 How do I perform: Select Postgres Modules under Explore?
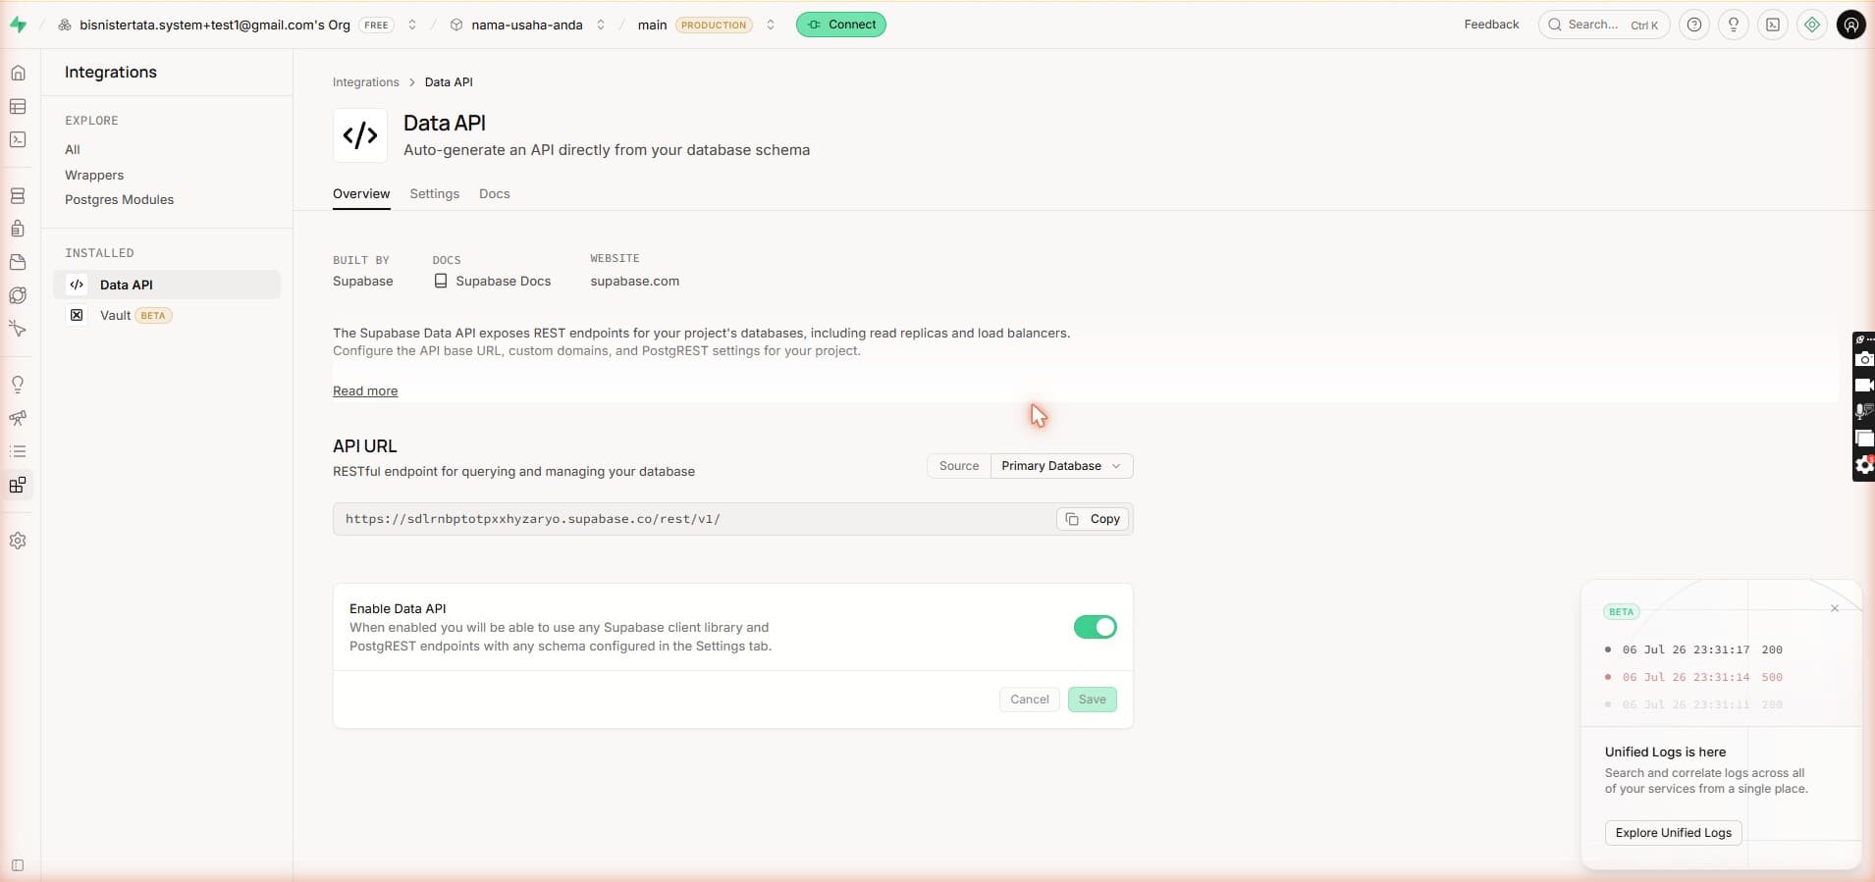119,199
